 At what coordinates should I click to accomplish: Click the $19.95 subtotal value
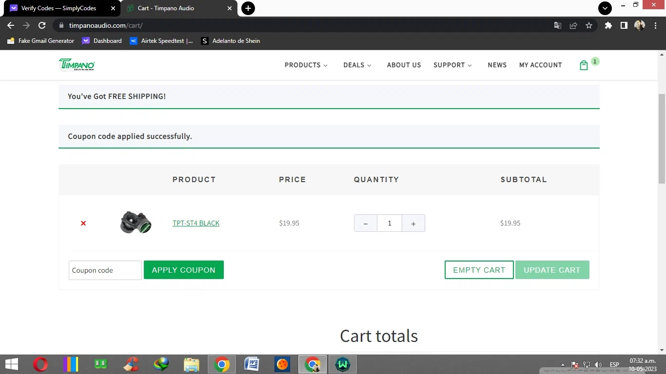[x=510, y=223]
